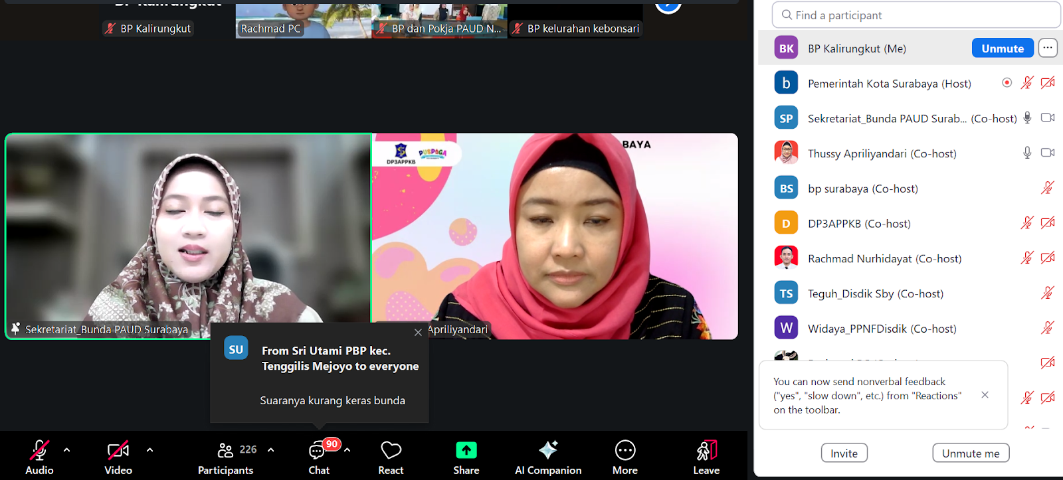Click blue Unmute button for BP Kalirungkut
This screenshot has height=480, width=1063.
[1003, 48]
